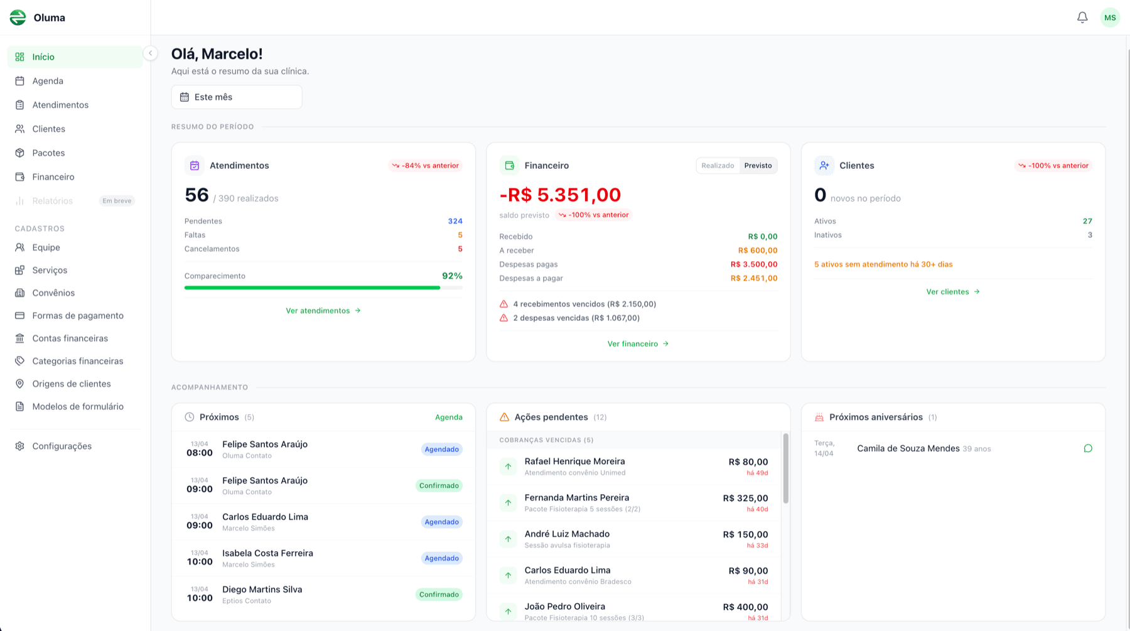Go to Pacotes in the sidebar

click(x=48, y=153)
